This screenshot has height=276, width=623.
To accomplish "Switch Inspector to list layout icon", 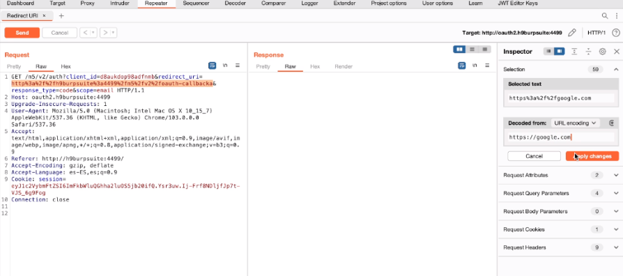I will [x=548, y=52].
